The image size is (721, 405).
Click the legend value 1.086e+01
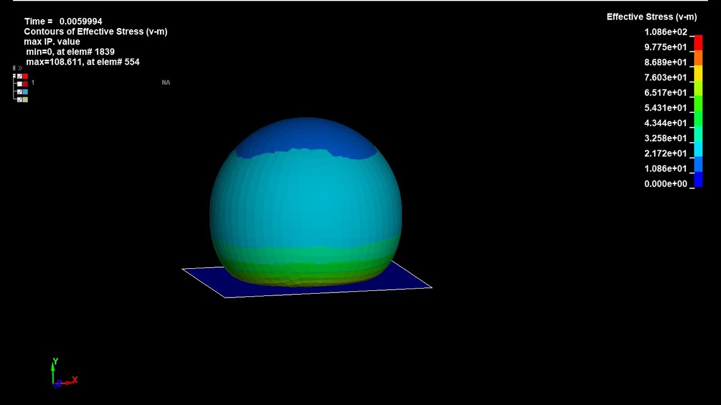tap(666, 169)
